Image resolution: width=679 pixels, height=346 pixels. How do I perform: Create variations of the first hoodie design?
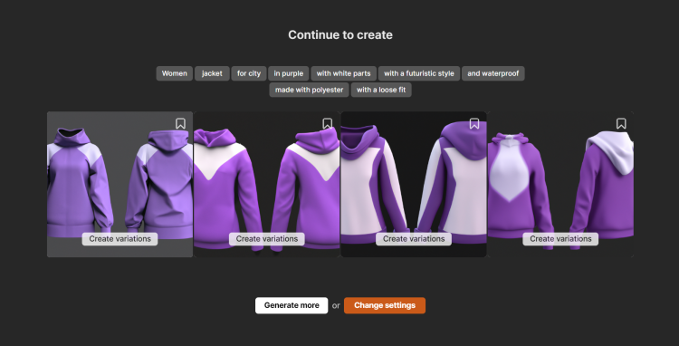click(x=120, y=239)
